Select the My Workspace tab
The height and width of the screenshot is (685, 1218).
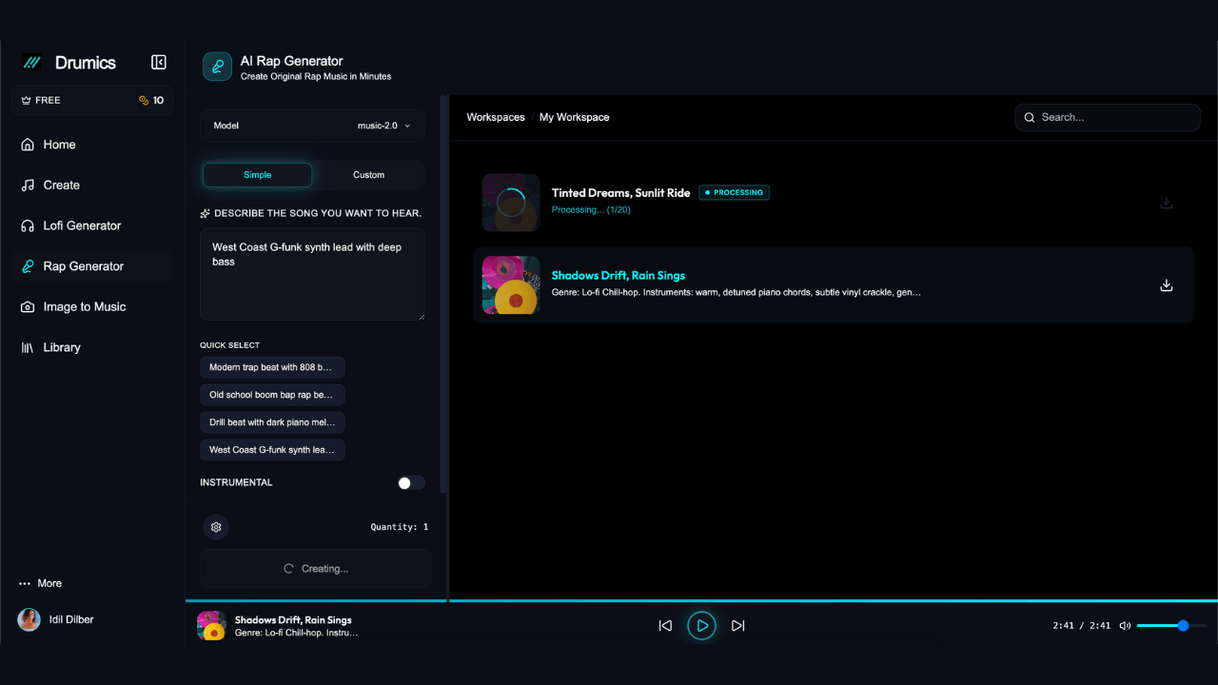(574, 117)
